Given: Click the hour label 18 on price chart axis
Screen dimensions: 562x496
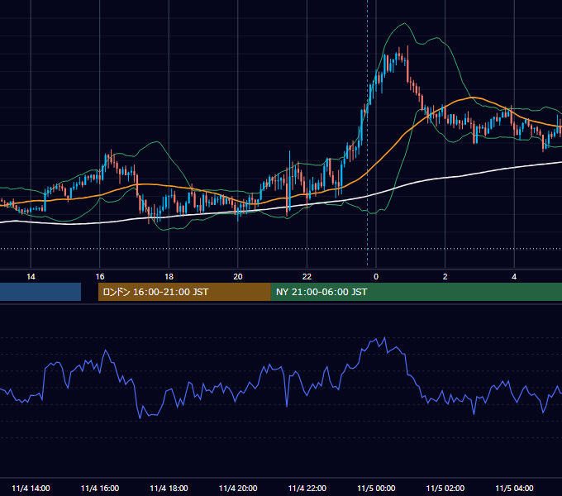Looking at the screenshot, I should pos(169,277).
